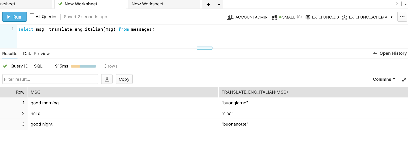
Task: Enable the All Queries checkbox
Action: click(32, 16)
